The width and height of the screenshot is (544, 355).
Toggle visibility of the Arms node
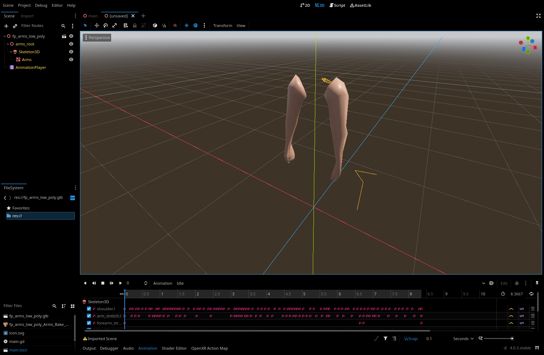click(71, 59)
